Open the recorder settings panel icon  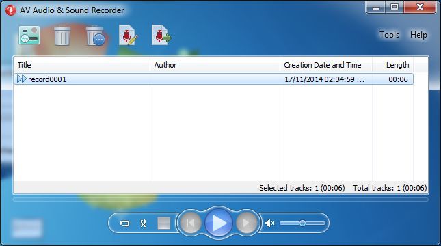[29, 36]
